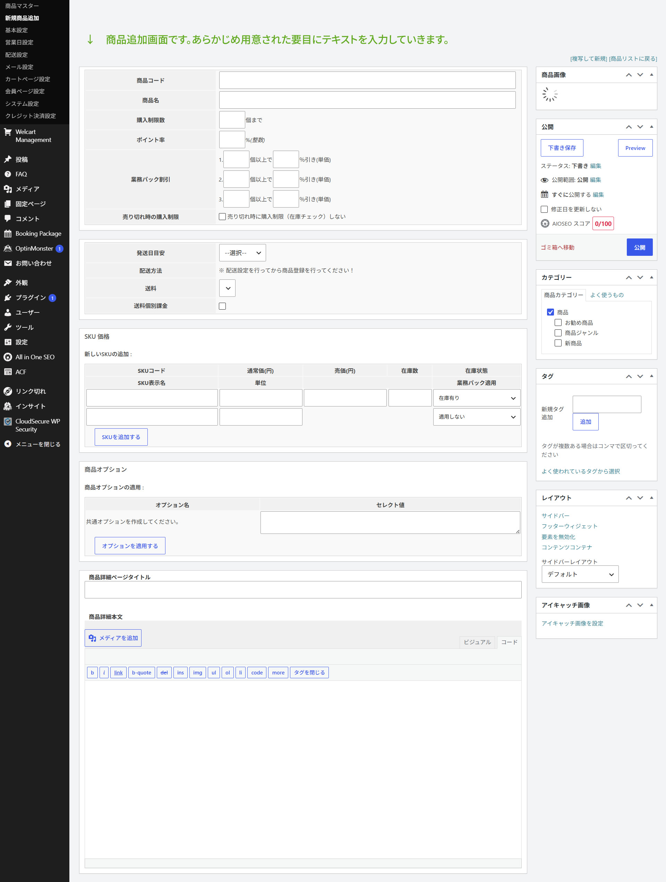Open サイドバーレイアウト デフォルト dropdown
Image resolution: width=666 pixels, height=882 pixels.
580,574
